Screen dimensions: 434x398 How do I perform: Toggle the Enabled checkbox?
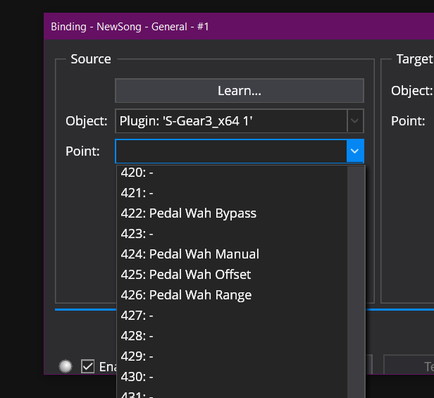88,366
